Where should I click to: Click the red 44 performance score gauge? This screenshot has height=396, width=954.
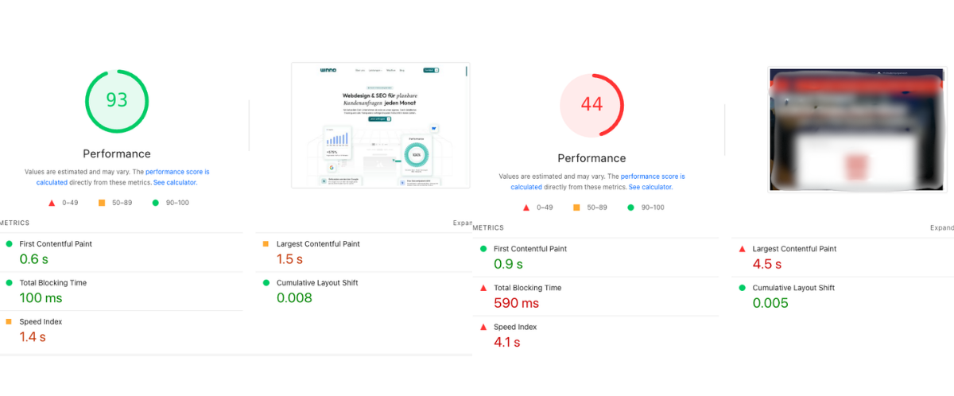point(591,105)
